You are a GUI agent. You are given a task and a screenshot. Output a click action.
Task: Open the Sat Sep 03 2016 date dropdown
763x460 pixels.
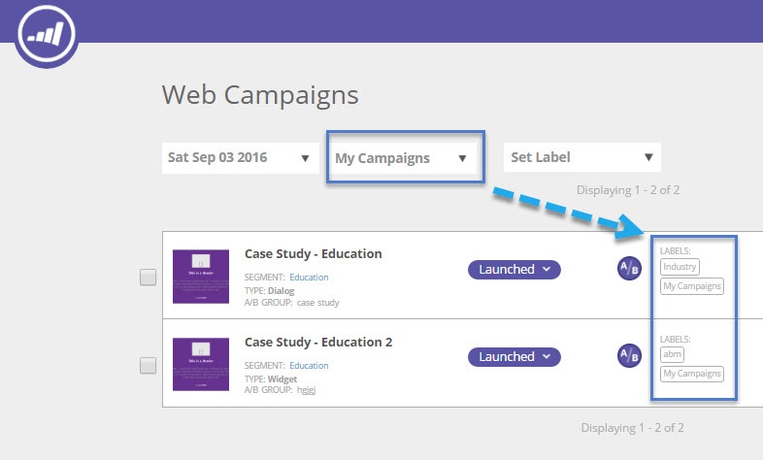click(x=240, y=157)
